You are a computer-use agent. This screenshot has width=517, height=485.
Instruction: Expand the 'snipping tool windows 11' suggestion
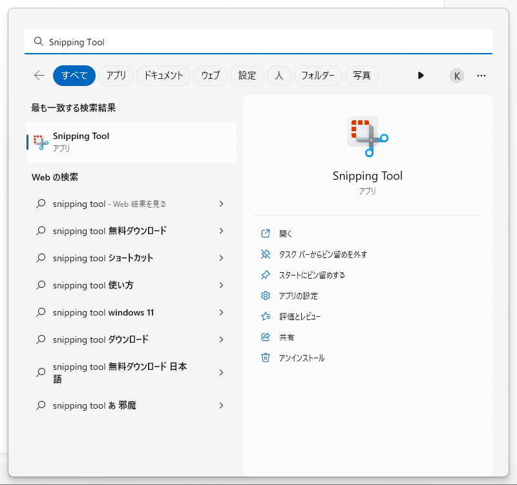(x=222, y=312)
